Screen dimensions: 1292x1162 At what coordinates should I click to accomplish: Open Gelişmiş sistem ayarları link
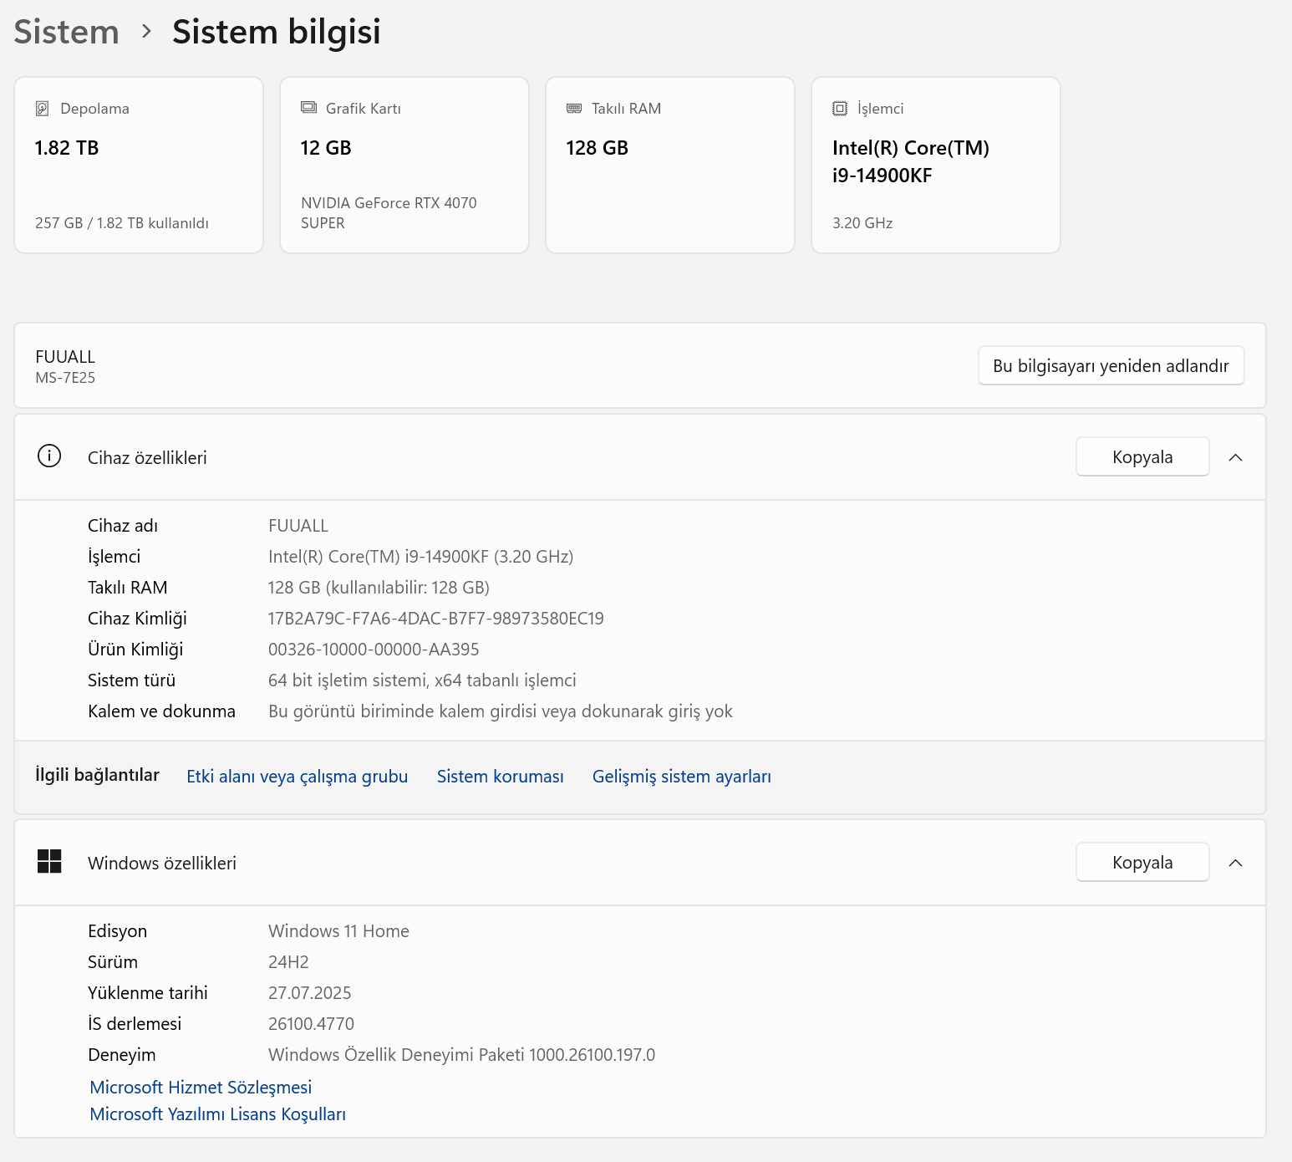click(681, 777)
